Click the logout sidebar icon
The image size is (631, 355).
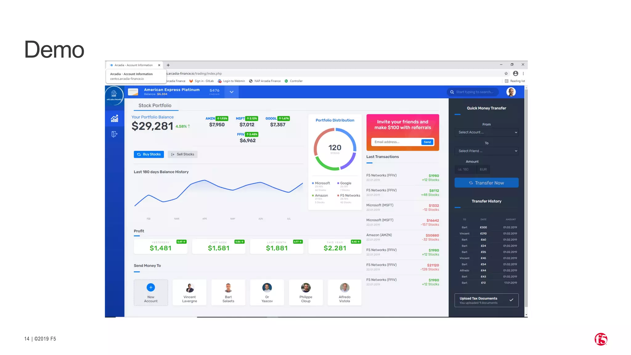(114, 134)
